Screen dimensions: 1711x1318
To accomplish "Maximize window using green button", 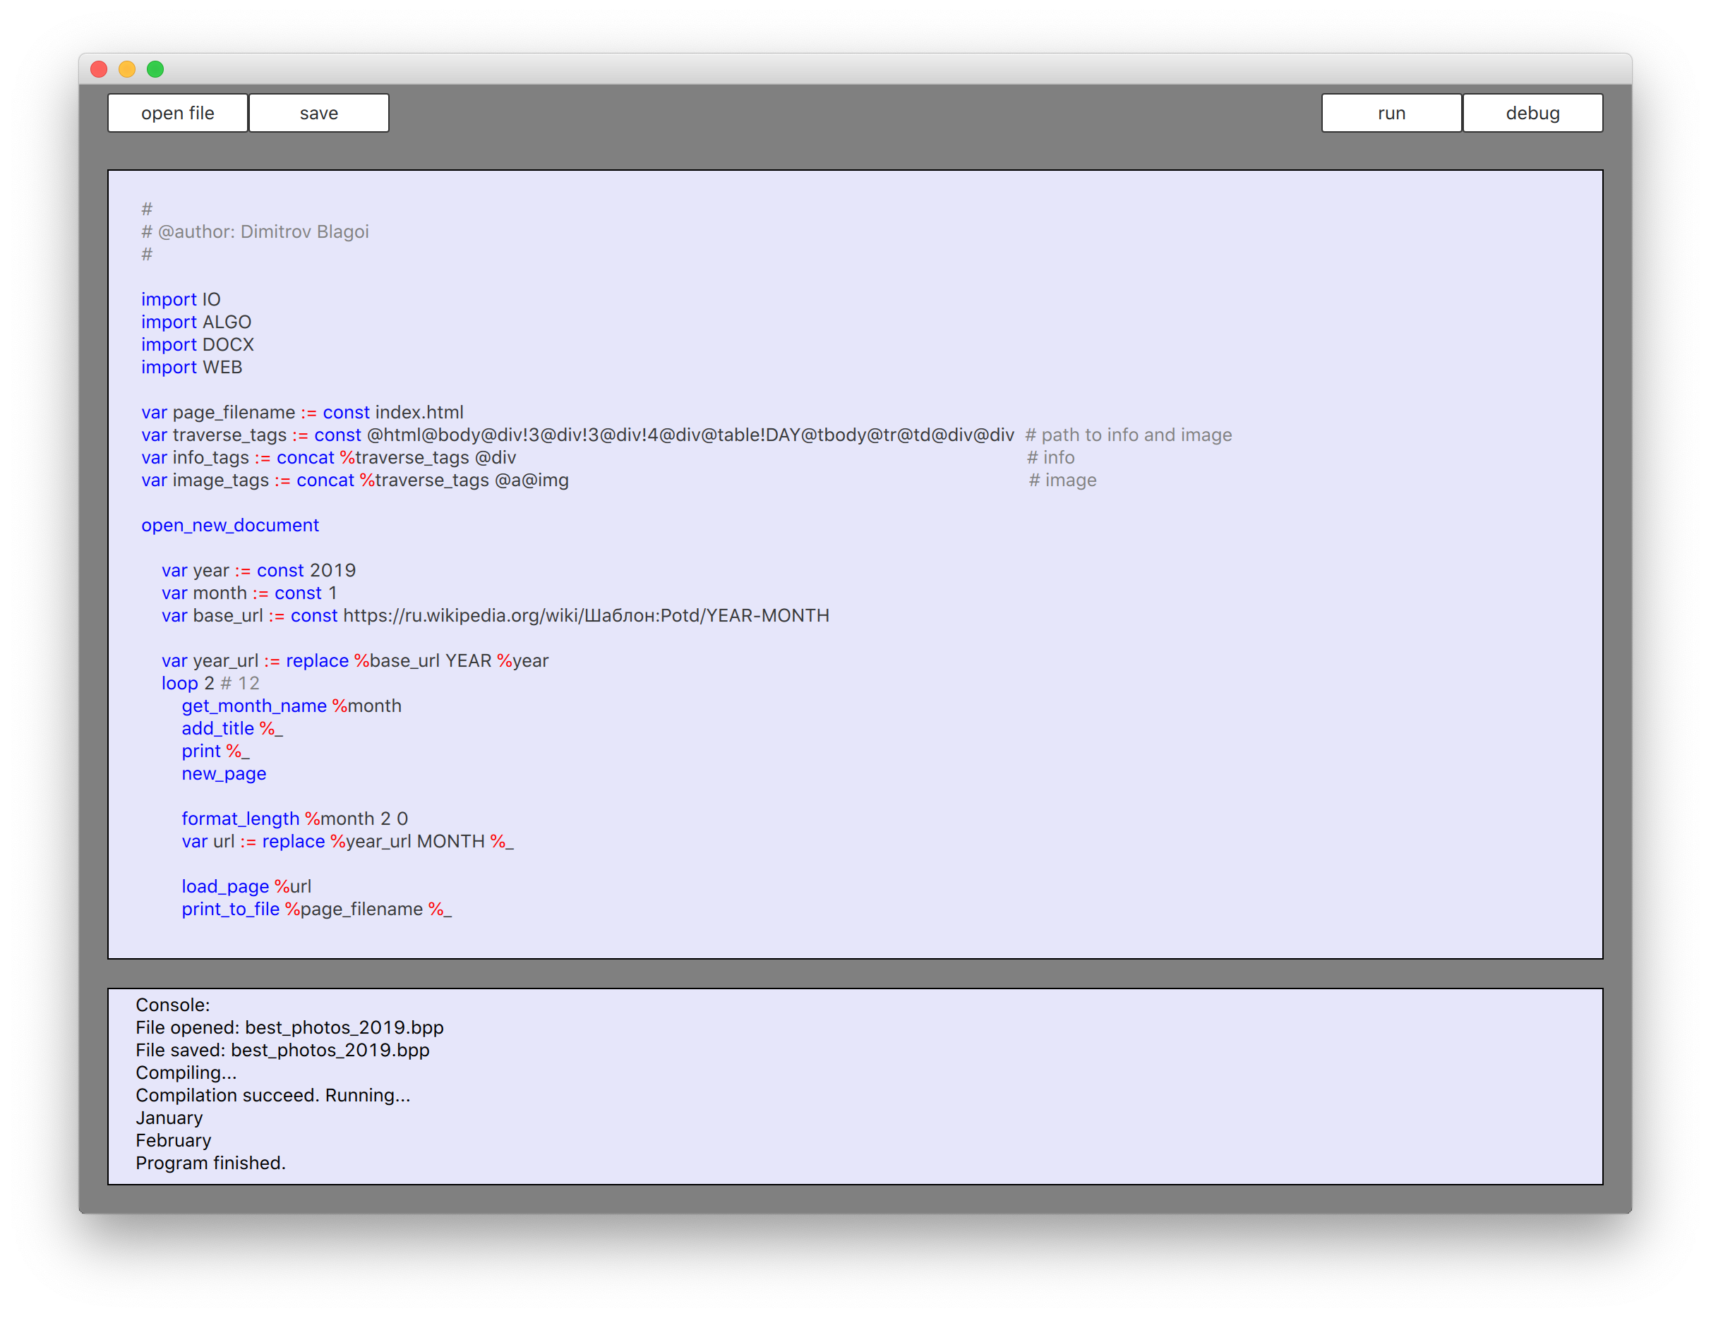I will point(155,69).
